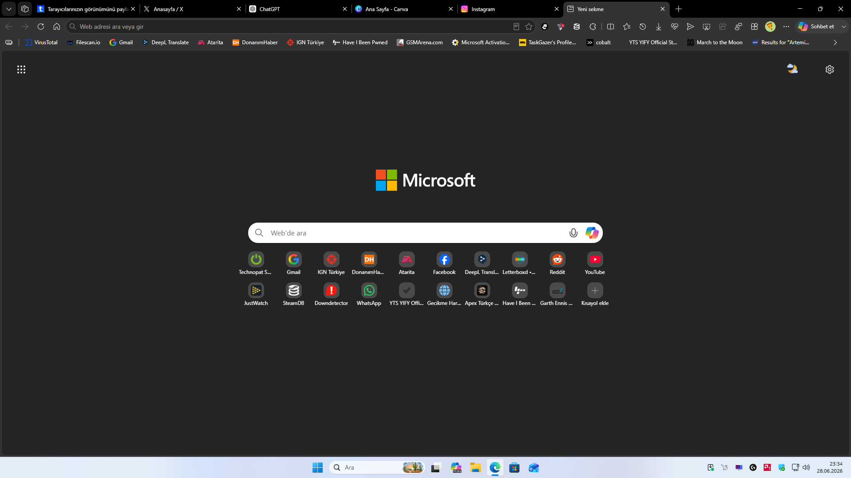Open the Garth Ennis shortcut tile
851x478 pixels.
tap(557, 295)
